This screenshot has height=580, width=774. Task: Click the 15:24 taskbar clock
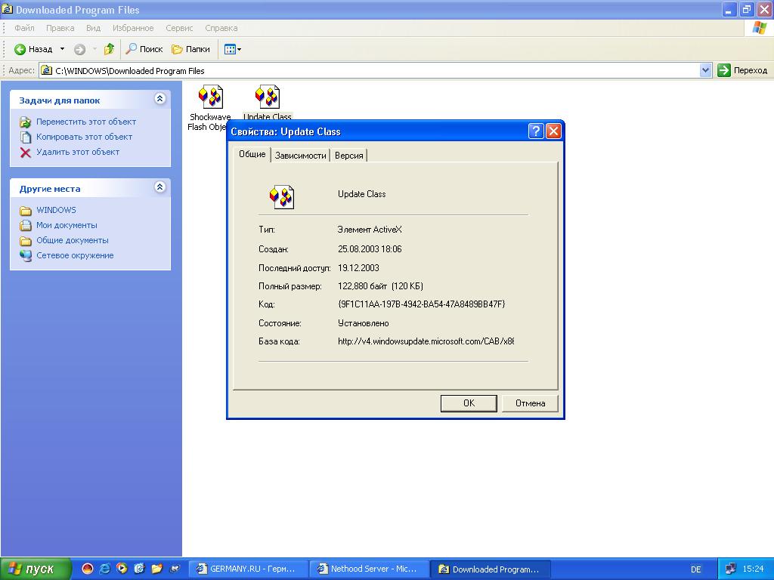tap(753, 569)
